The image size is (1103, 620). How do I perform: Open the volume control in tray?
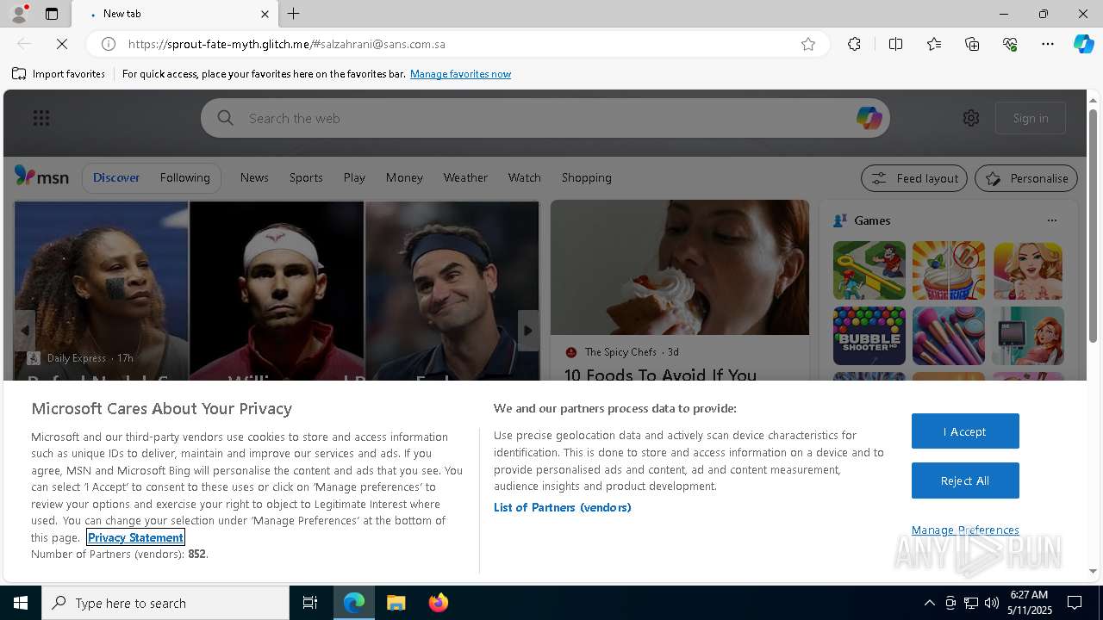[x=992, y=603]
